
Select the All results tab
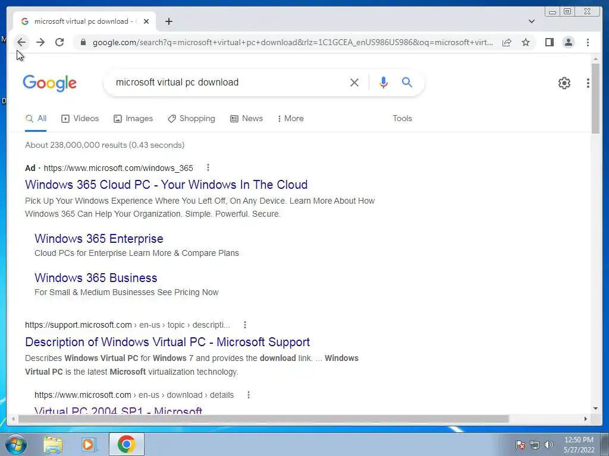point(36,119)
